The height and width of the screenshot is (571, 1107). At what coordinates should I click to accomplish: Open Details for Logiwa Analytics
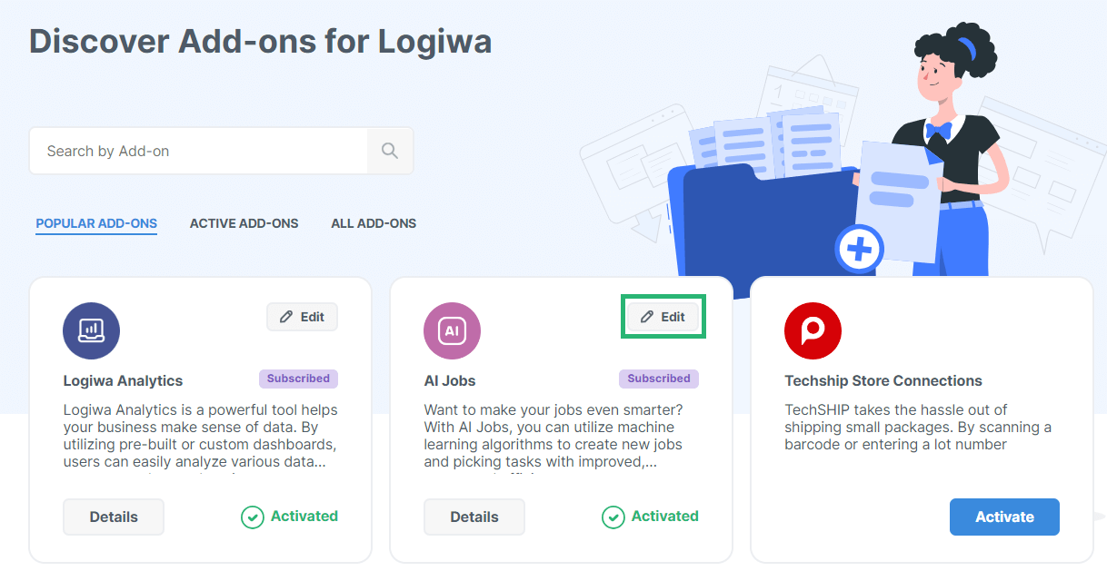point(114,517)
